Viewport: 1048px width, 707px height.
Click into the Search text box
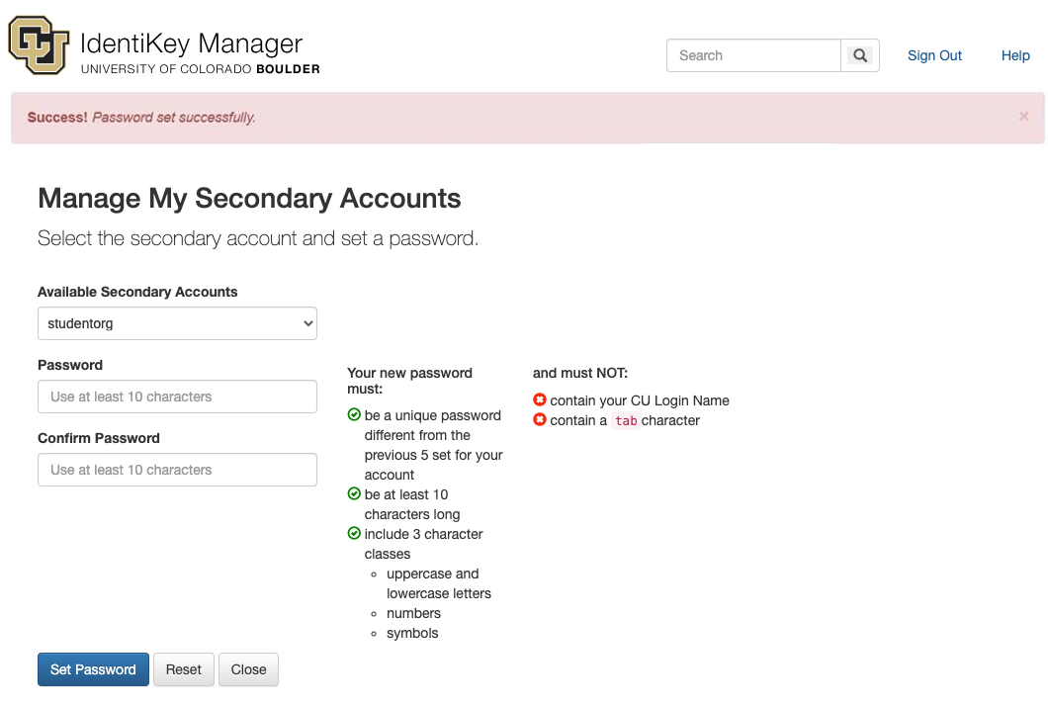[x=753, y=56]
